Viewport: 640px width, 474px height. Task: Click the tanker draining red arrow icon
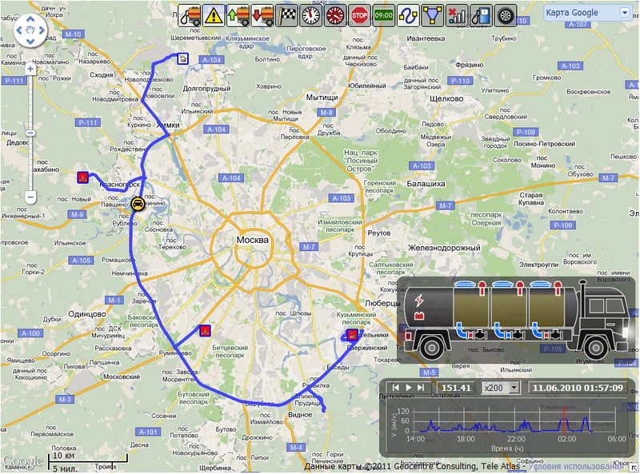pyautogui.click(x=262, y=15)
